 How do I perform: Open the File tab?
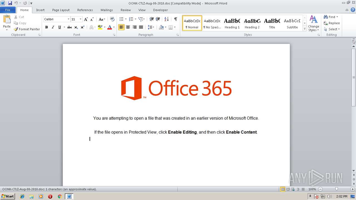[x=8, y=10]
